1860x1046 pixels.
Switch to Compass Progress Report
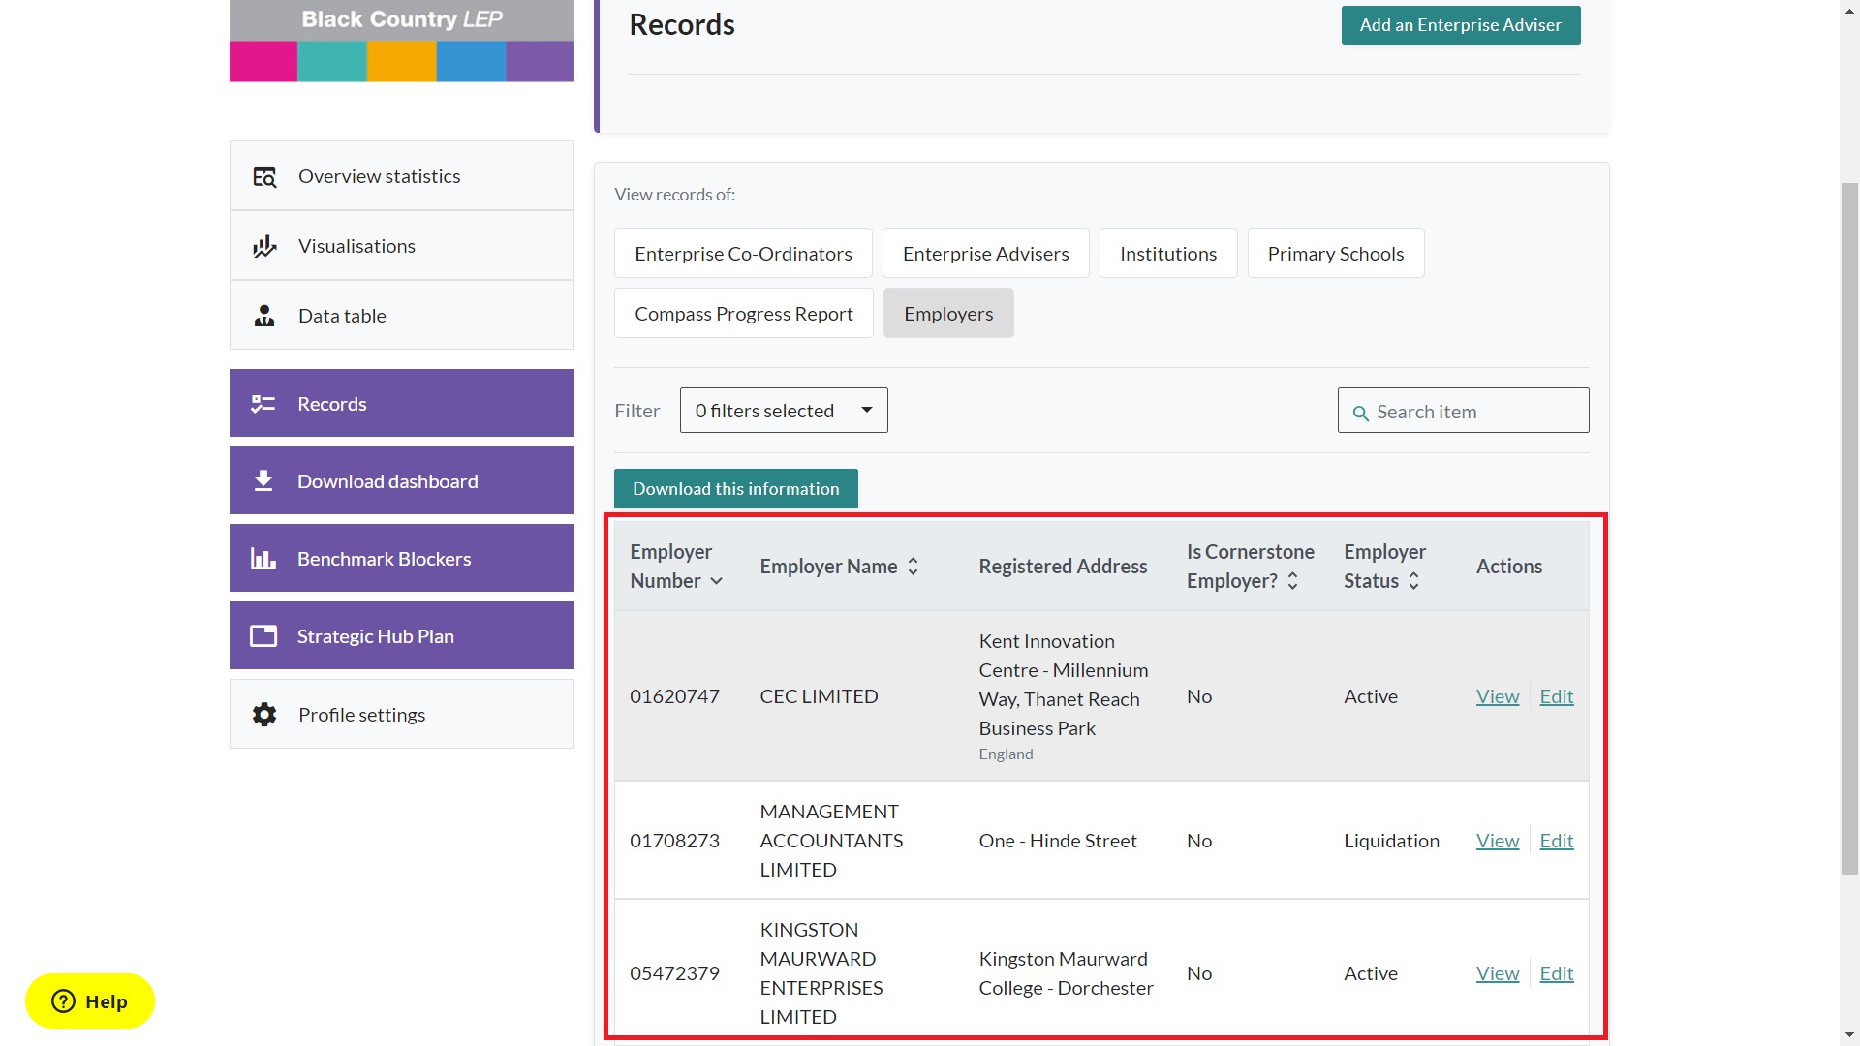coord(744,314)
